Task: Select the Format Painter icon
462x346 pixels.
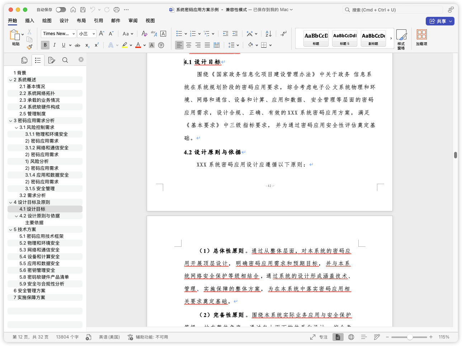Action: 29,47
